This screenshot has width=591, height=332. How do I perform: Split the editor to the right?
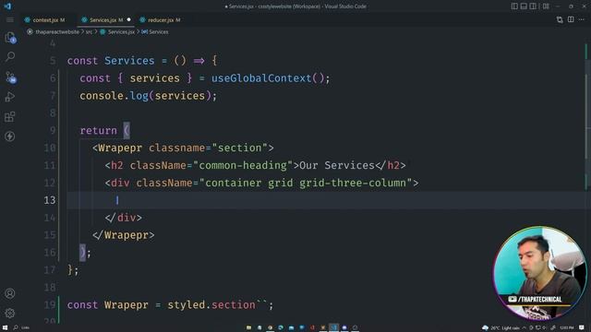coord(571,19)
